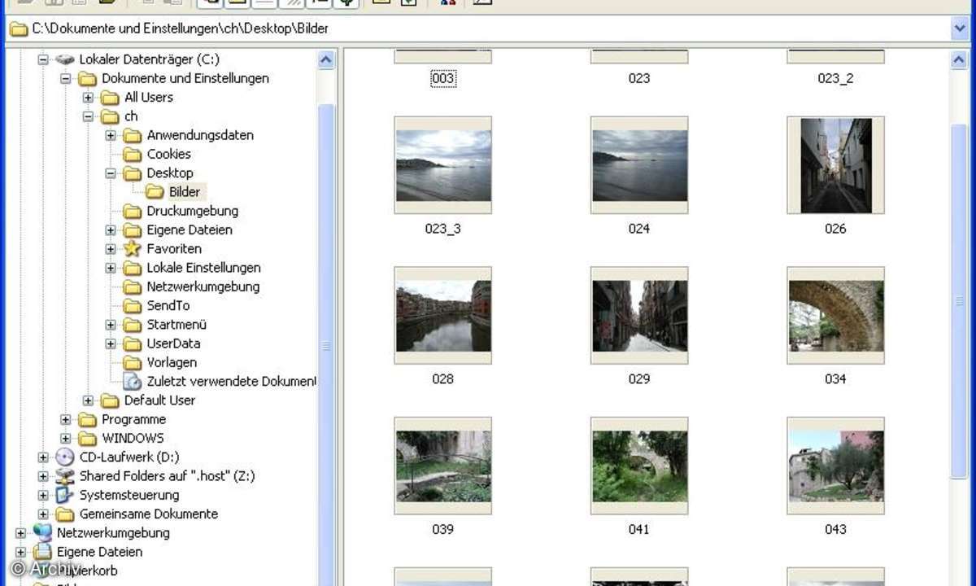Click the file name label 023_2
The image size is (976, 586).
835,78
